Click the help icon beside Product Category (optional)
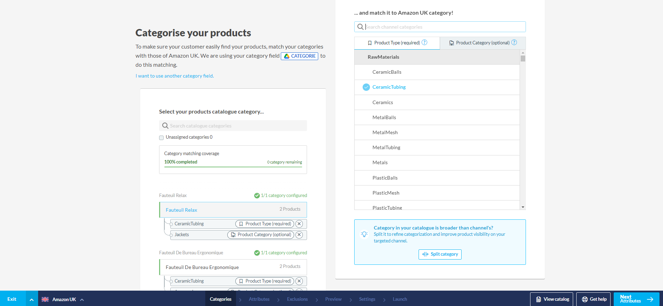 click(x=514, y=43)
